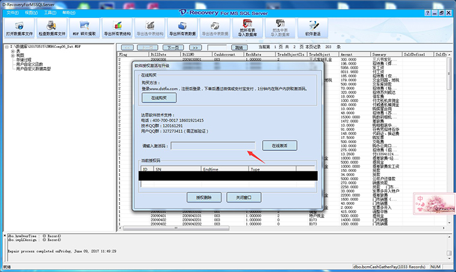Close the bottom log panel
The height and width of the screenshot is (272, 456).
point(5,235)
